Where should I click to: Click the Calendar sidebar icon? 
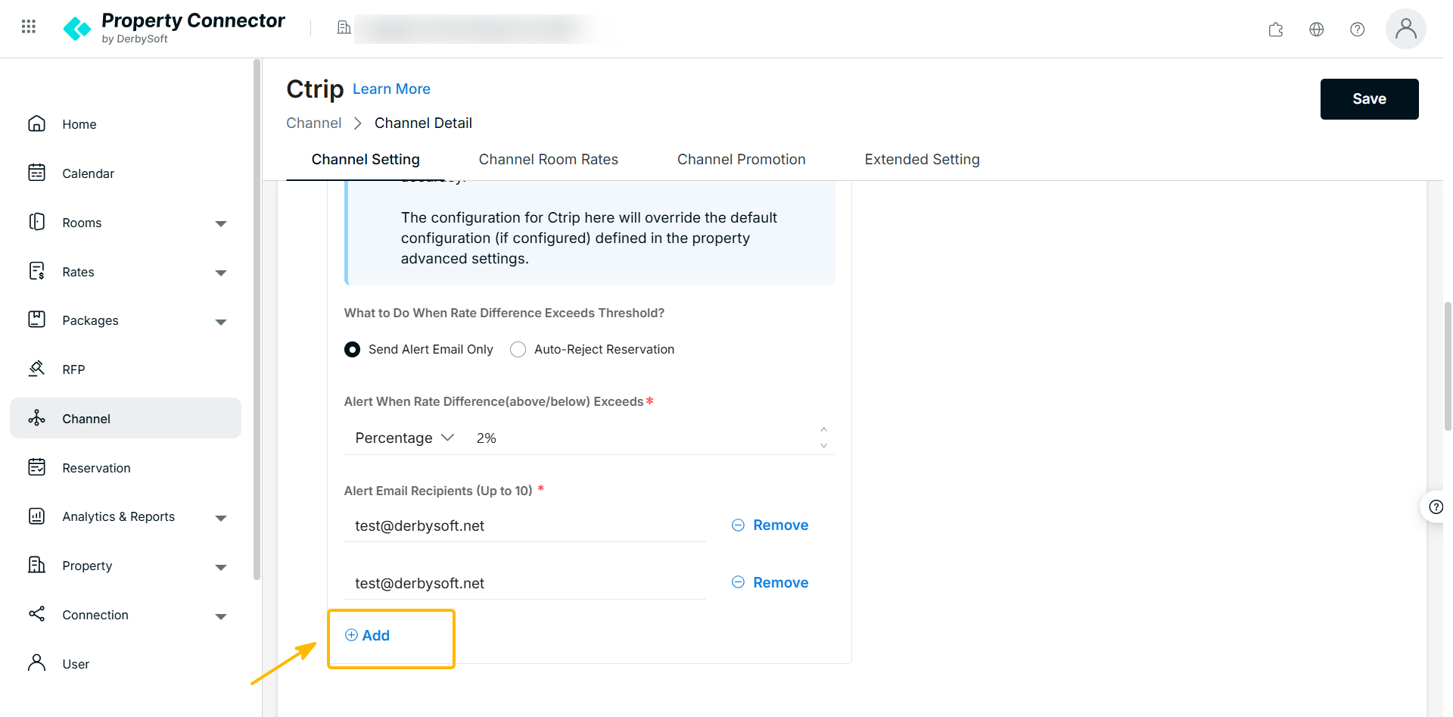(36, 173)
